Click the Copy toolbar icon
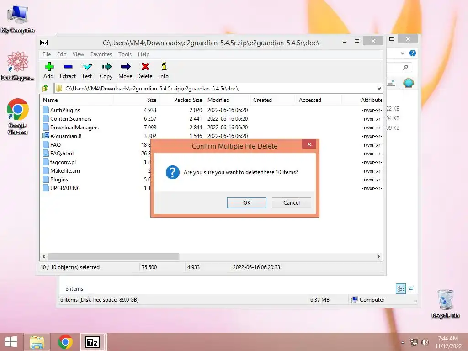 (106, 67)
